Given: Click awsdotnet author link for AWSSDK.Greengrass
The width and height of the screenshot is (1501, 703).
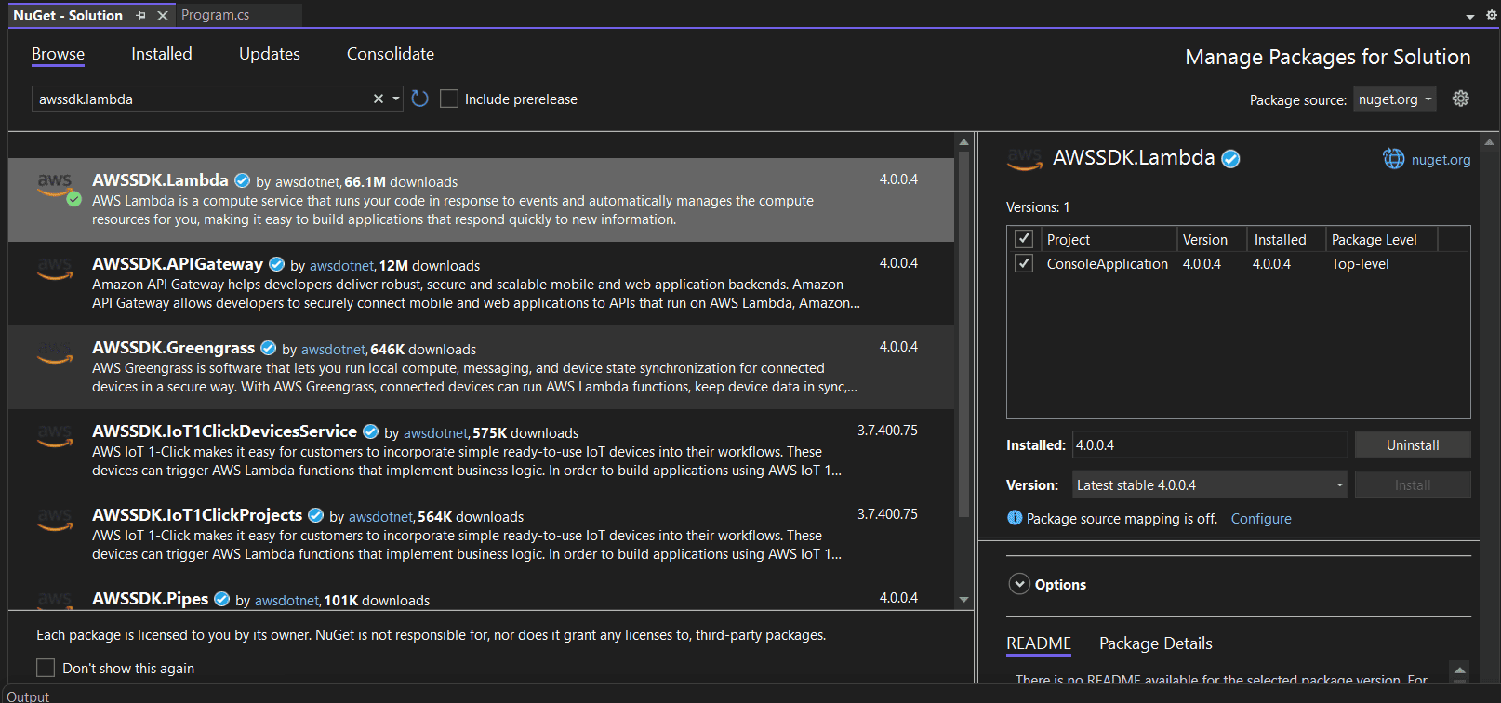Looking at the screenshot, I should 333,350.
